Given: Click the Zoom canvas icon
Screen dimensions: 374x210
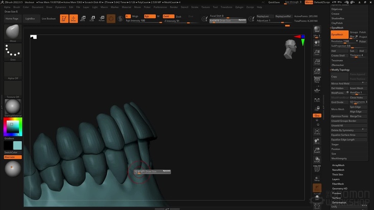Looking at the screenshot, I should pos(317,52).
